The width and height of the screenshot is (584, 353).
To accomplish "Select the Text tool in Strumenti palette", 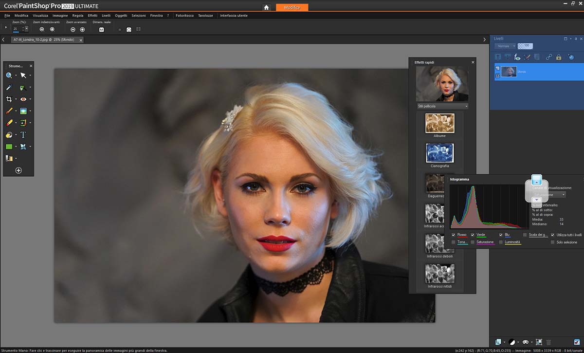I will coord(23,135).
